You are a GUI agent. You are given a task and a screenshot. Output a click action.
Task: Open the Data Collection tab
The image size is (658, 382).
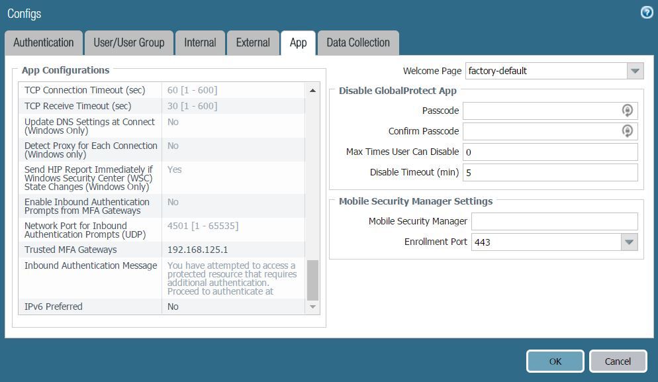[x=358, y=43]
